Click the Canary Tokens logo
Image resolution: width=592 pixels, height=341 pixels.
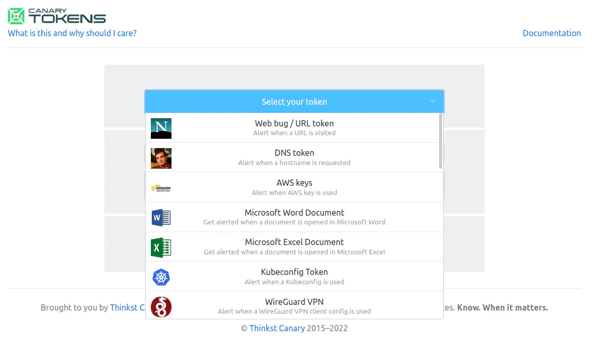coord(57,16)
